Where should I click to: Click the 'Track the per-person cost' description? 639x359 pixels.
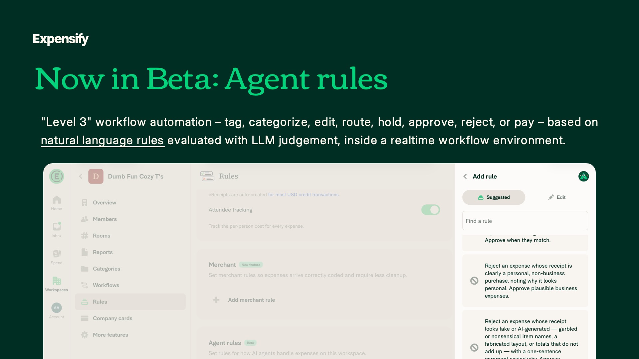(x=256, y=226)
